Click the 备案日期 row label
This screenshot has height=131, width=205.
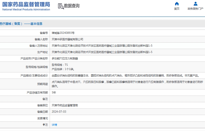[x=42, y=112]
